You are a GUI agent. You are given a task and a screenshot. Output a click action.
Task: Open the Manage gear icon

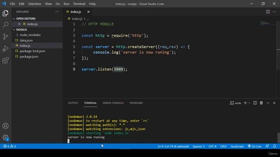pos(5,137)
